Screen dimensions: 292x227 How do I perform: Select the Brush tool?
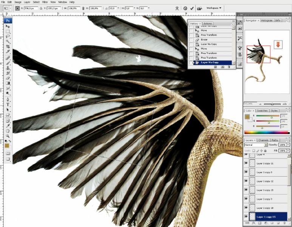(x=8, y=63)
